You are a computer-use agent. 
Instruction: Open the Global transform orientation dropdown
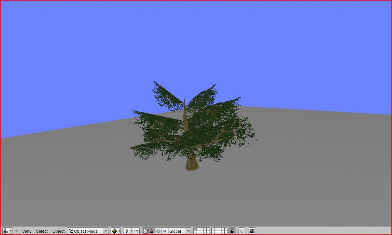[x=177, y=231]
